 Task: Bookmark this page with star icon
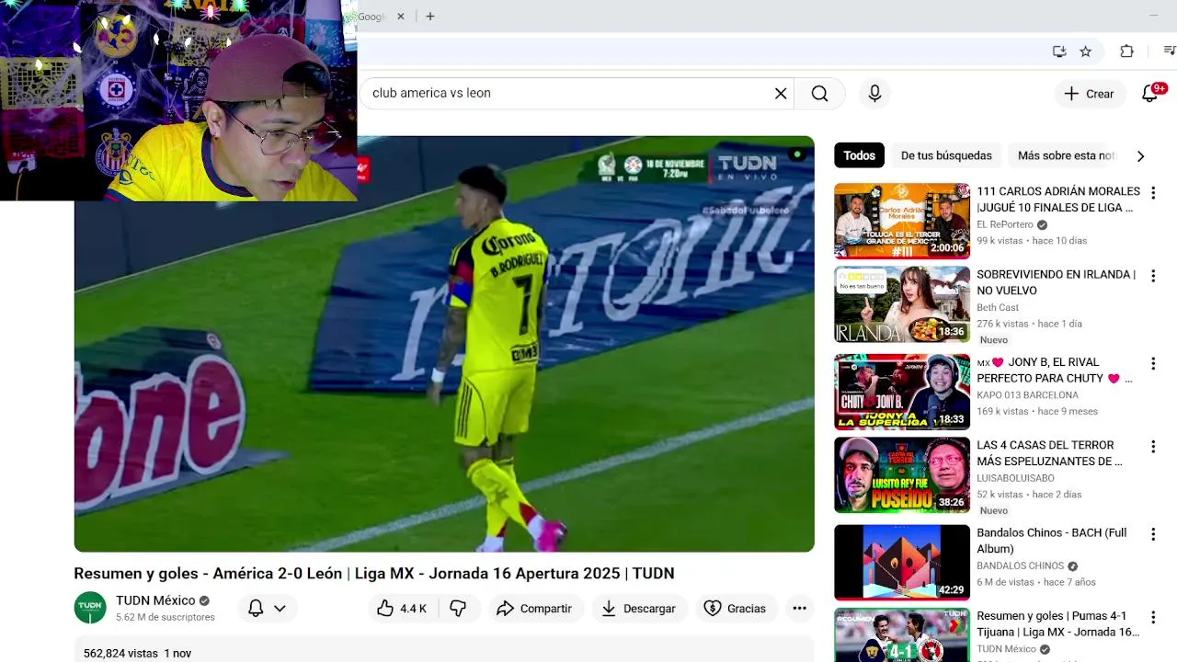1085,51
